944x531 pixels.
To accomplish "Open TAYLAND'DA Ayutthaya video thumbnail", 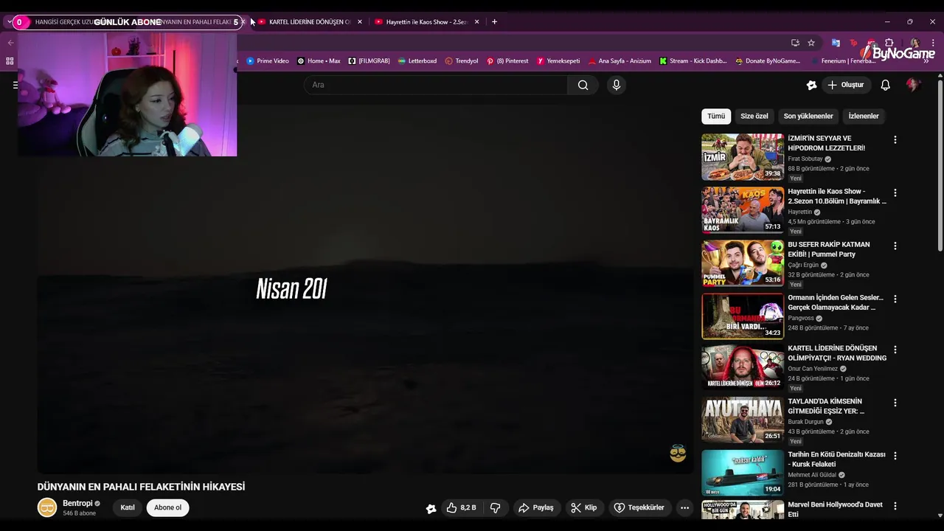I will (x=742, y=420).
